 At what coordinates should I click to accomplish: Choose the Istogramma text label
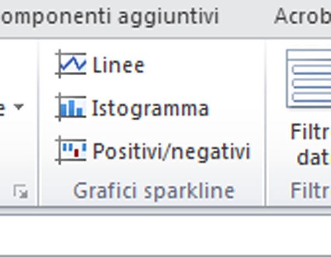(x=150, y=108)
